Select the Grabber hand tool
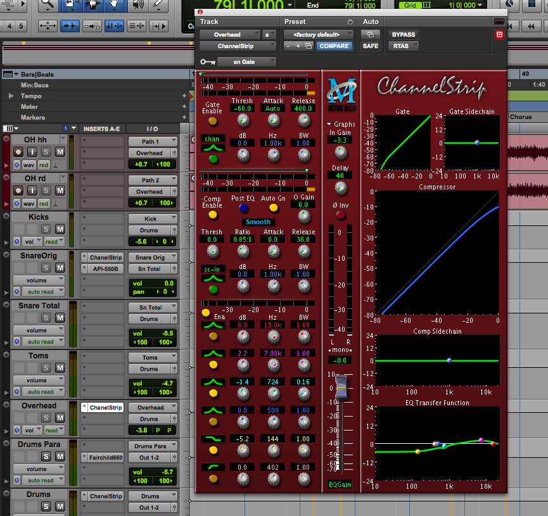548x516 pixels. point(113,4)
